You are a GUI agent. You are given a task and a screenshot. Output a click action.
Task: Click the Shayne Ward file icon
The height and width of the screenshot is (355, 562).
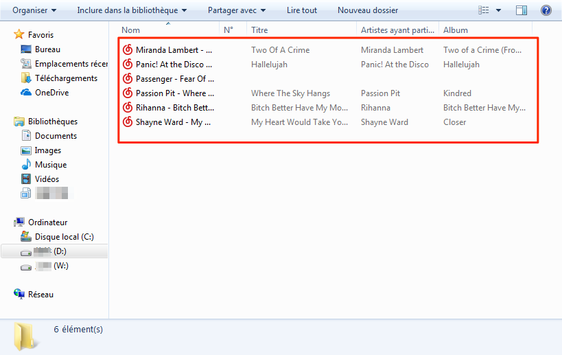pos(128,122)
